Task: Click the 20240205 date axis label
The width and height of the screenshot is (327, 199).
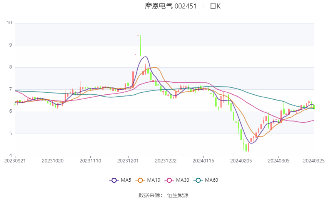Action: click(x=241, y=161)
